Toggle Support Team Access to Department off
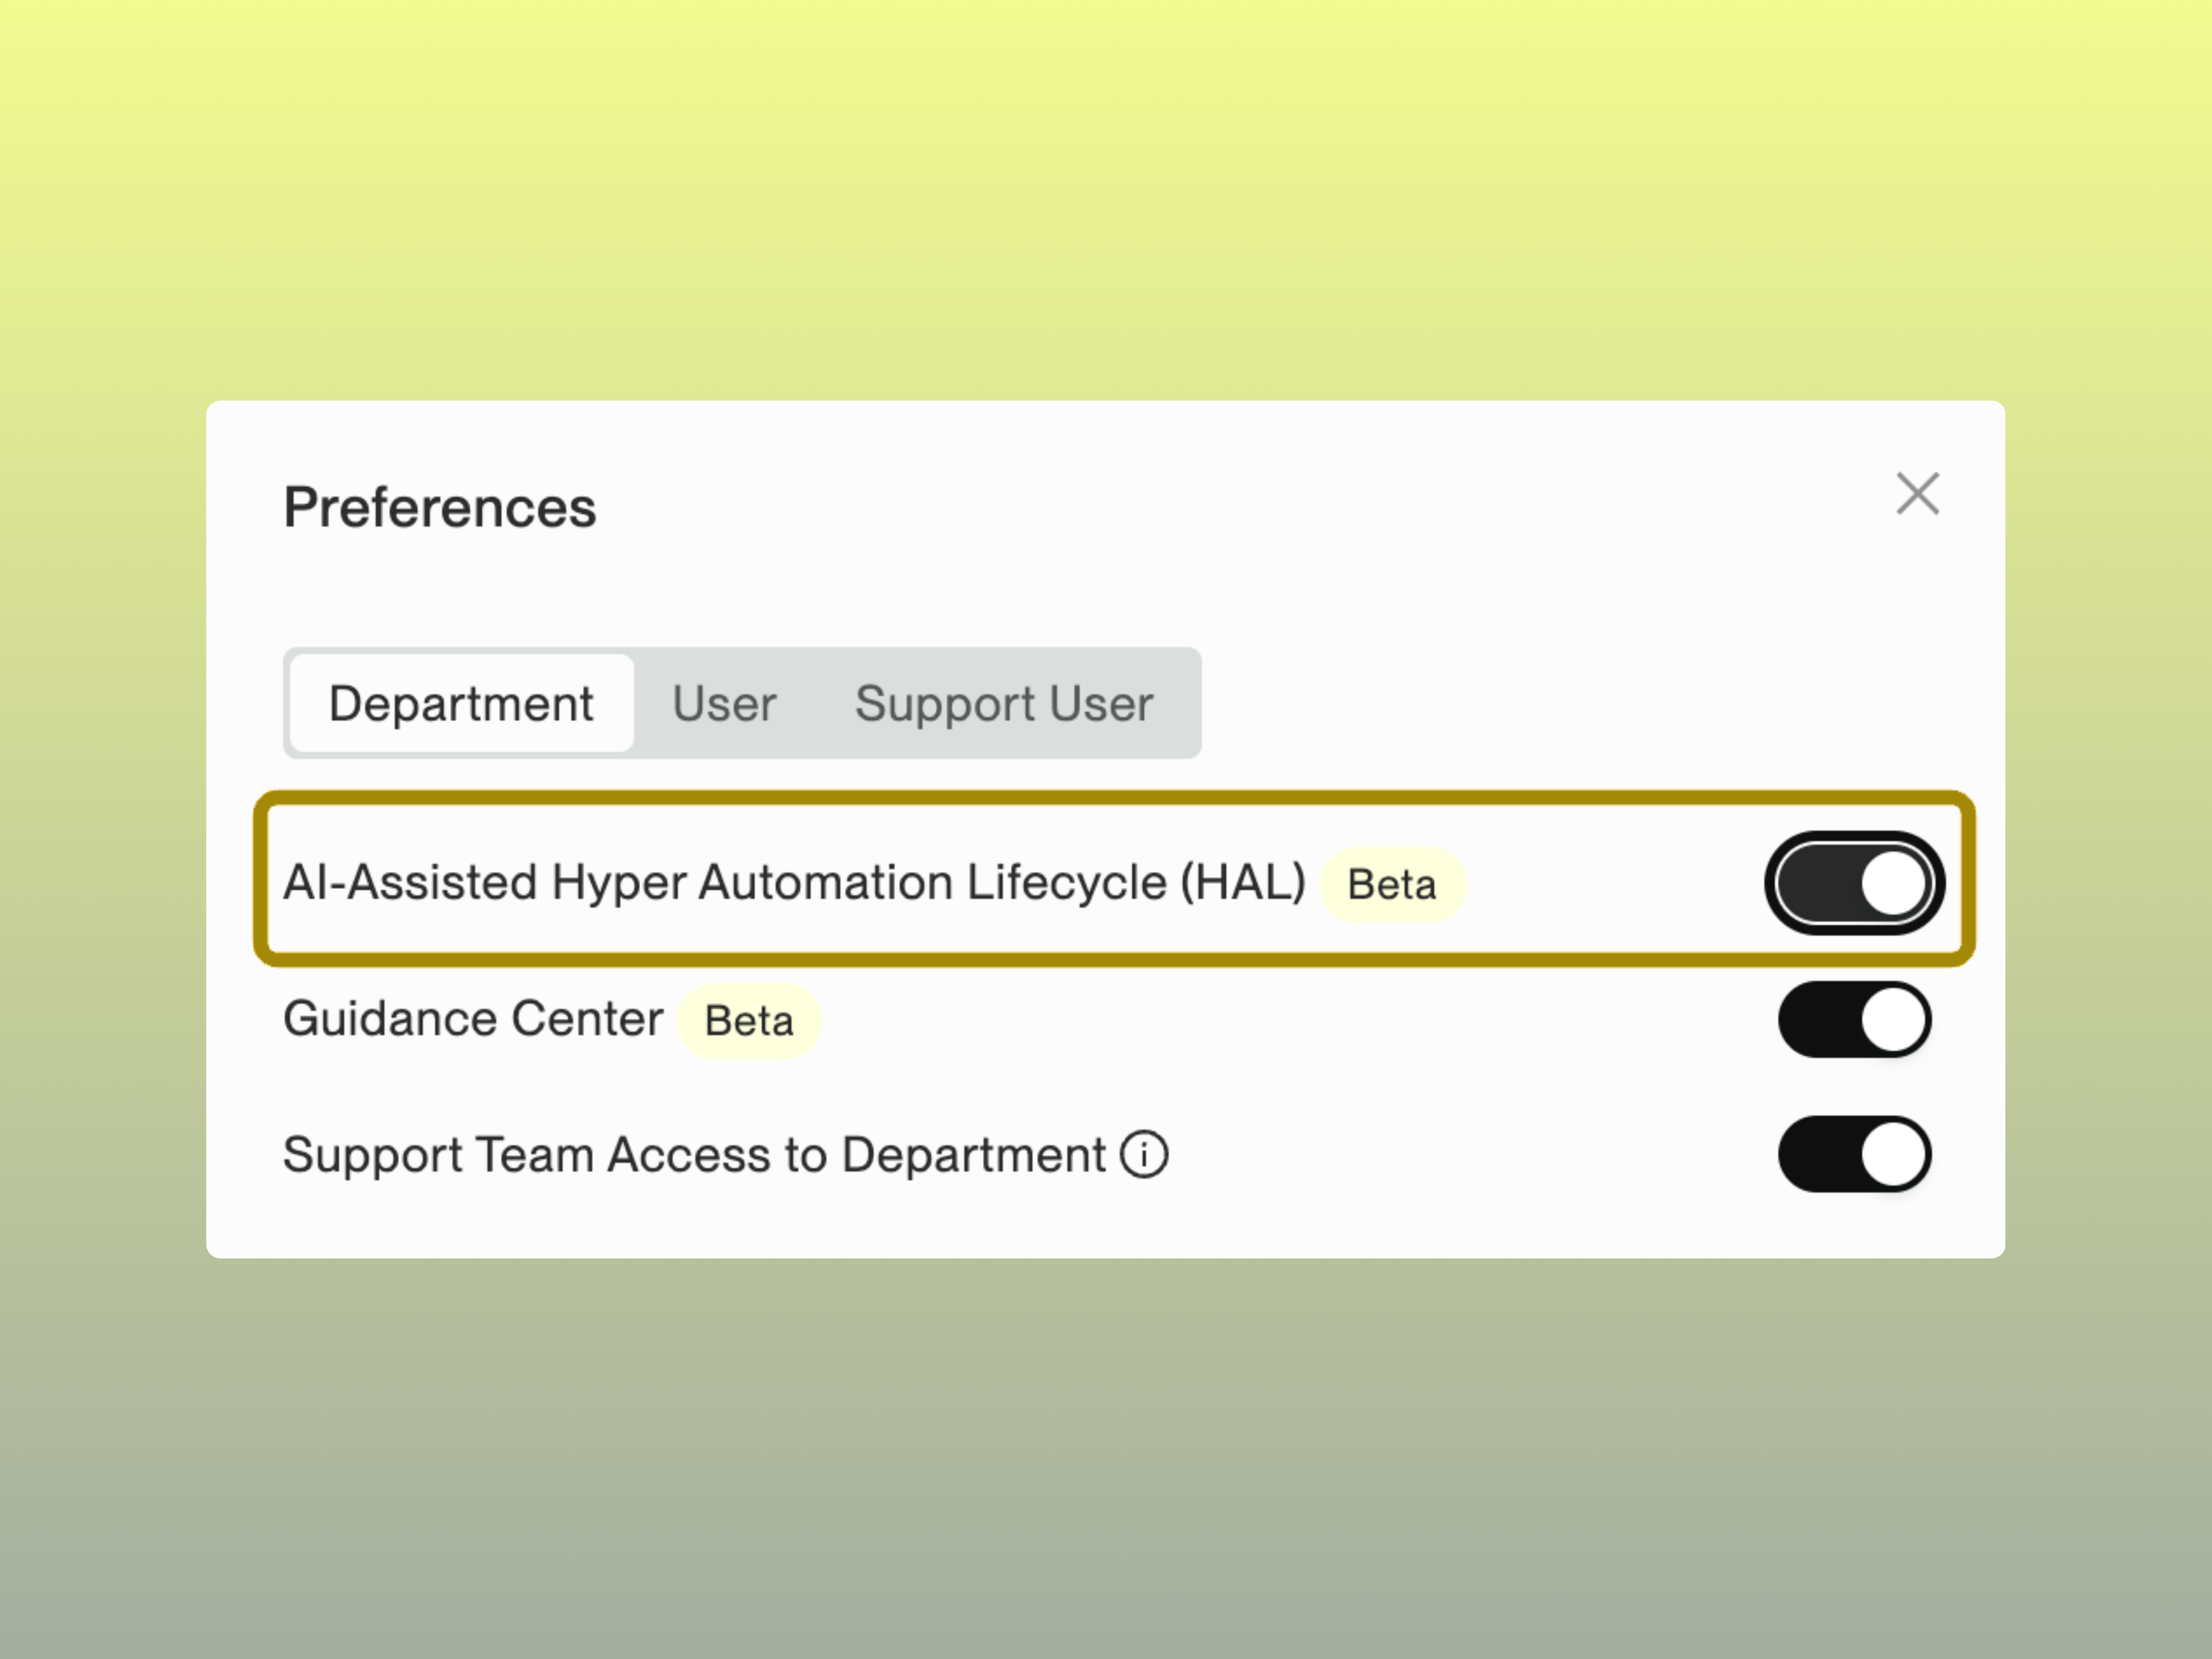The height and width of the screenshot is (1659, 2212). 1854,1155
